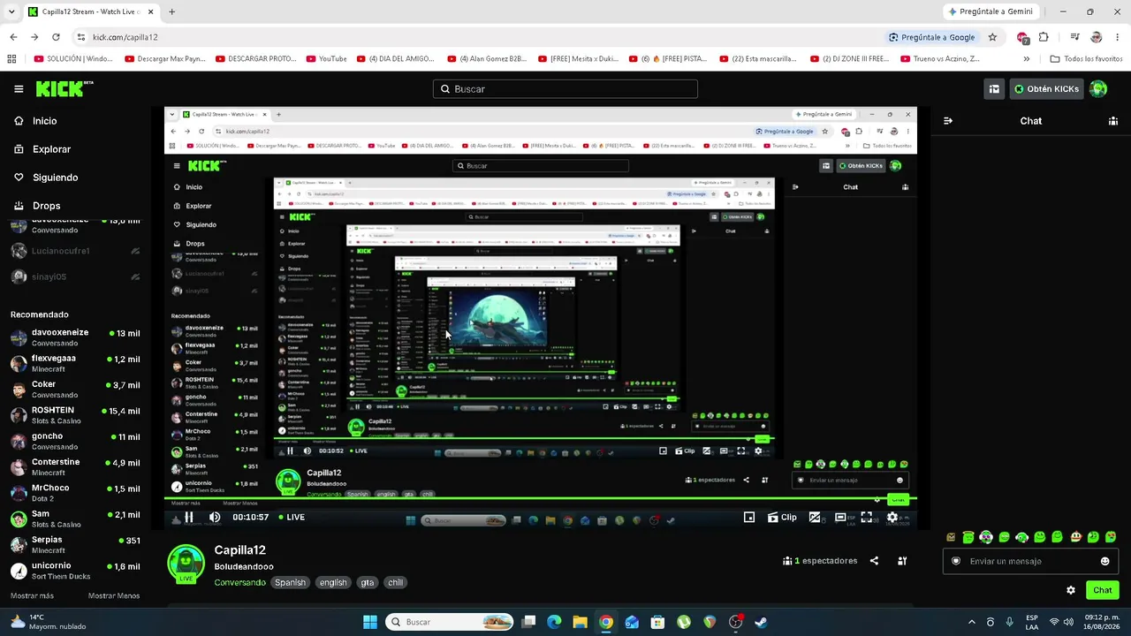
Task: Open offline followed channel Lucianocufre1
Action: tap(75, 251)
